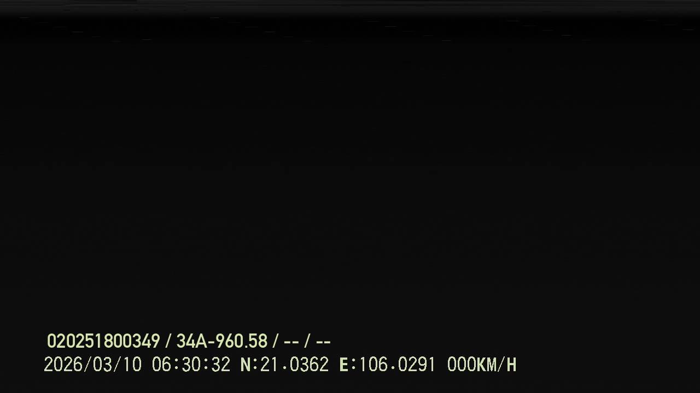Select the date 2026/03/10 overlay
The width and height of the screenshot is (700, 393).
coord(92,365)
